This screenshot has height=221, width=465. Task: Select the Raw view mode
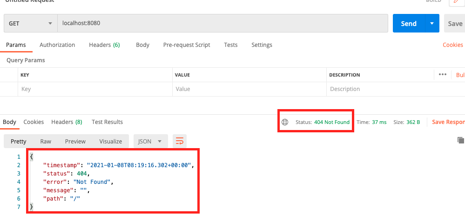(x=46, y=142)
